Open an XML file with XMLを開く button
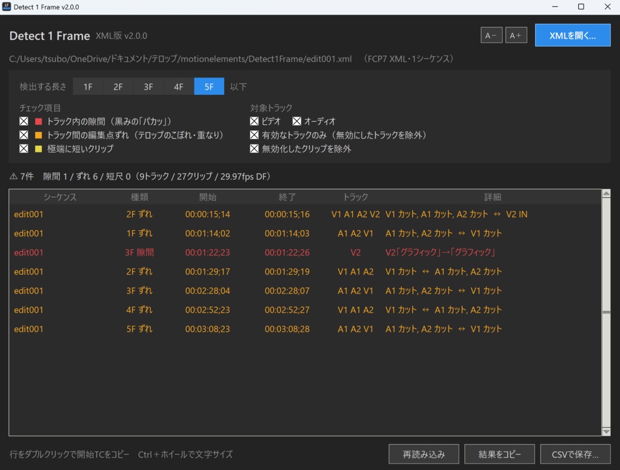Screen dimensions: 620x470 click(573, 36)
